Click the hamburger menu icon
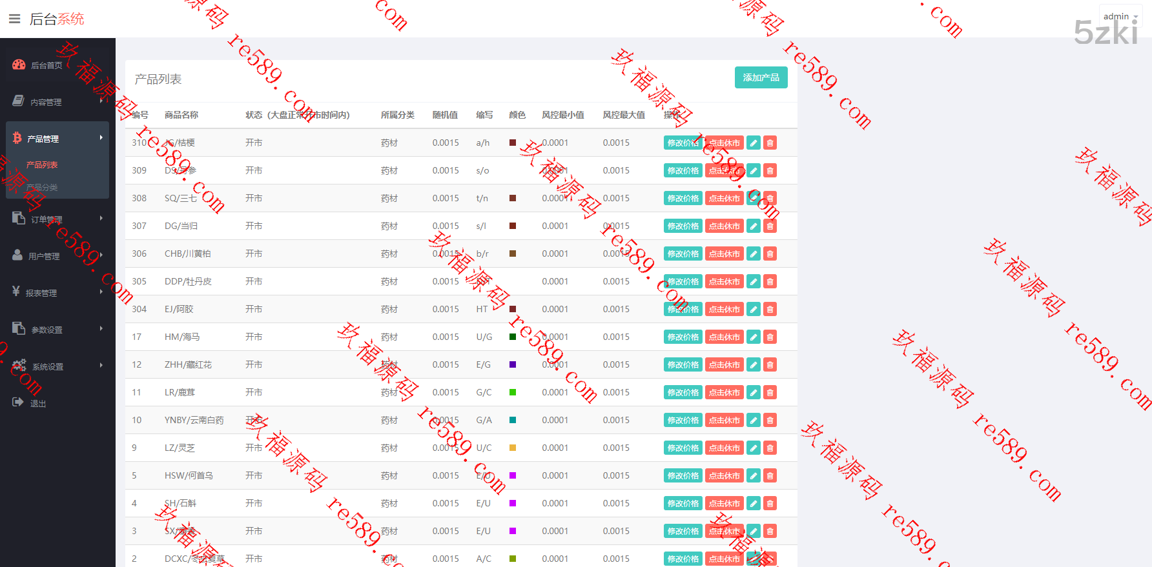Image resolution: width=1152 pixels, height=567 pixels. point(14,19)
